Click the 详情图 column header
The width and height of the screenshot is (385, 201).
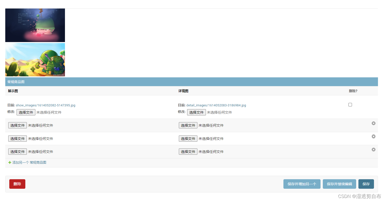click(x=183, y=91)
